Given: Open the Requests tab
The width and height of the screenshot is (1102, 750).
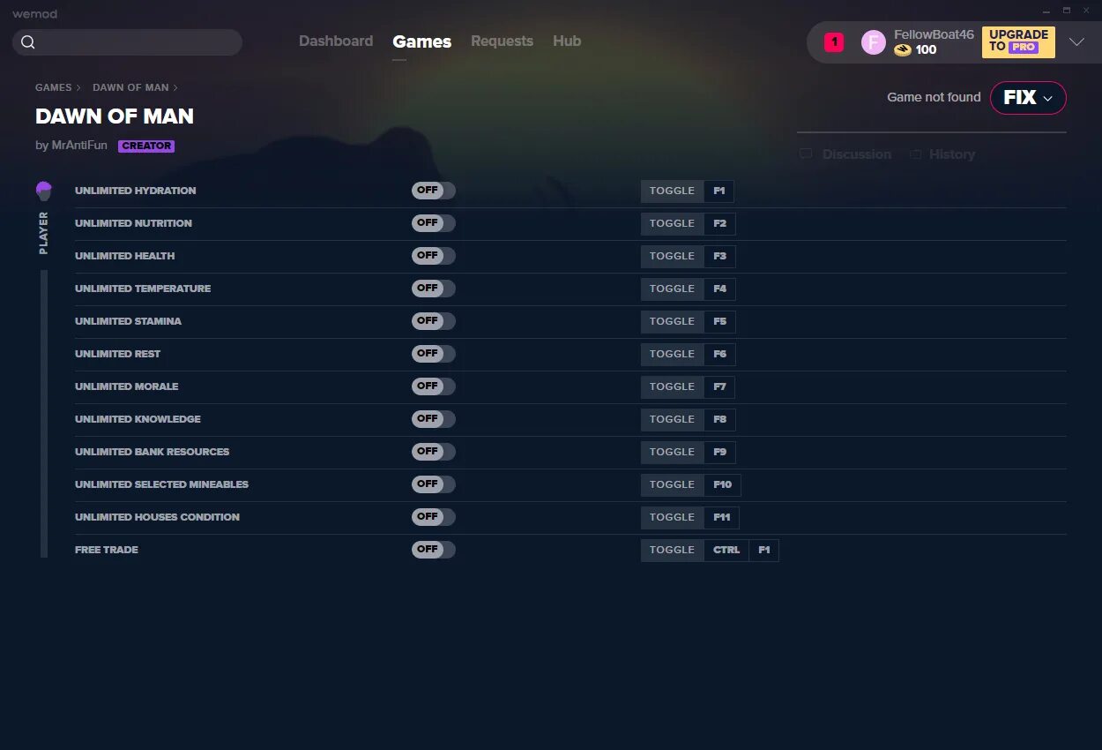Looking at the screenshot, I should (x=502, y=41).
